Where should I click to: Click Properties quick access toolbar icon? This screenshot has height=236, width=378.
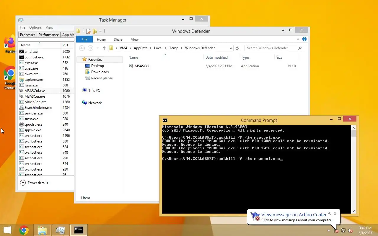pyautogui.click(x=88, y=31)
